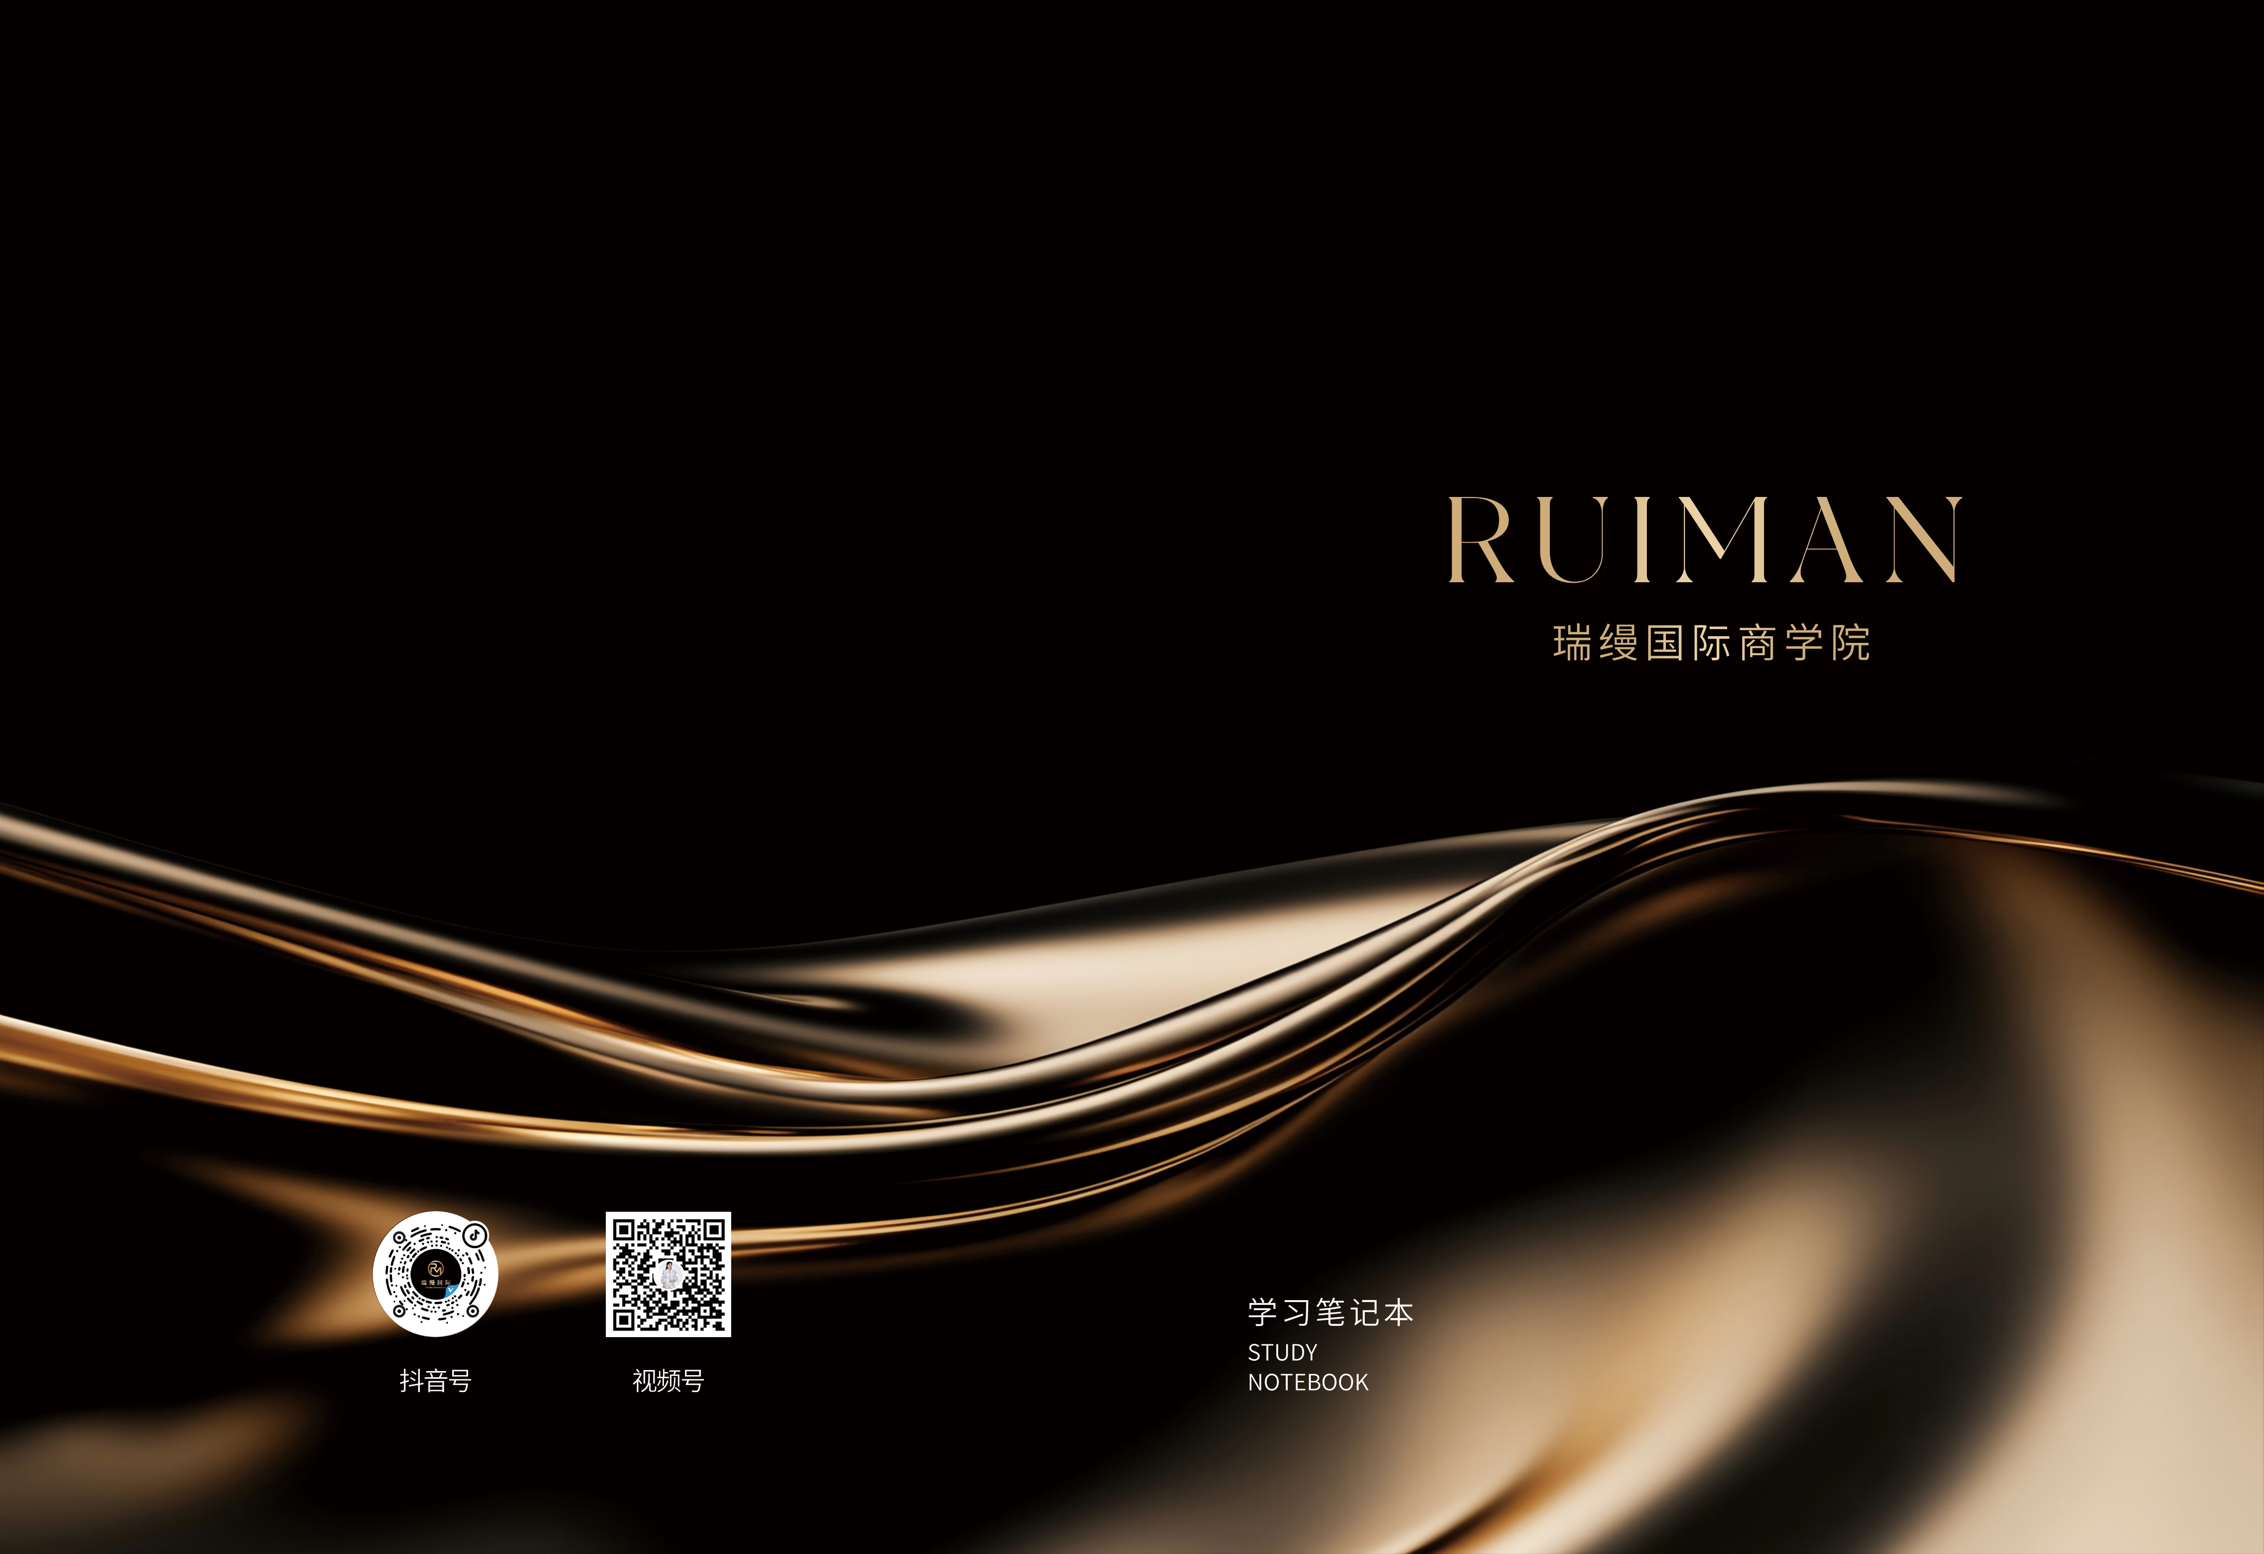Click the 学习笔记本 heading
This screenshot has width=2264, height=1554.
click(x=1330, y=1312)
